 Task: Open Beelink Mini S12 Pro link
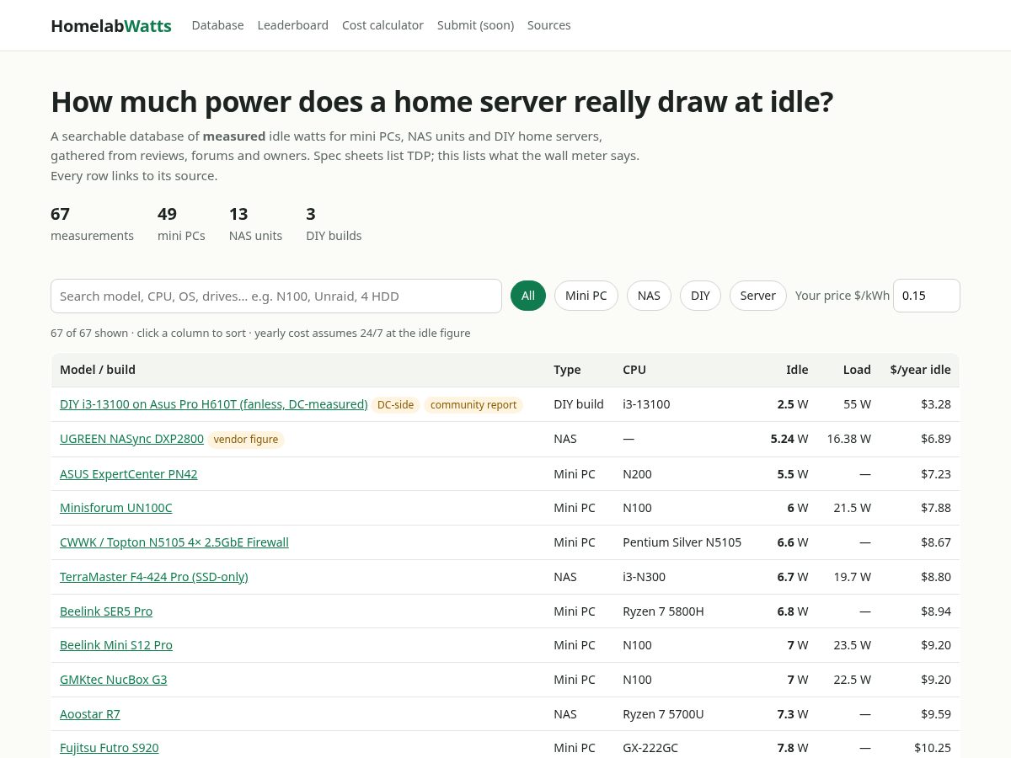click(116, 645)
